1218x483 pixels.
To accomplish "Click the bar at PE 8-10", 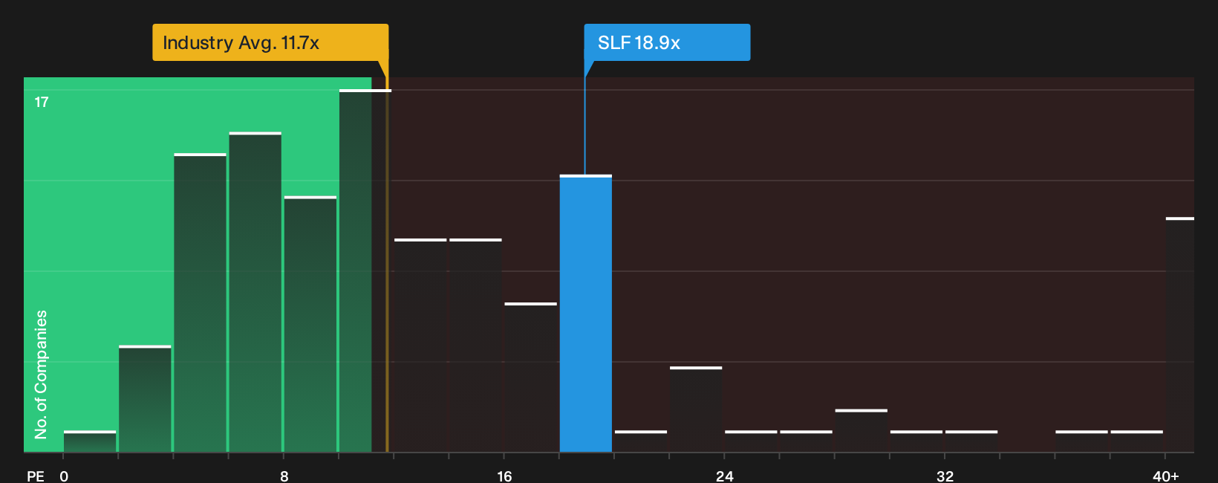I will click(x=310, y=324).
